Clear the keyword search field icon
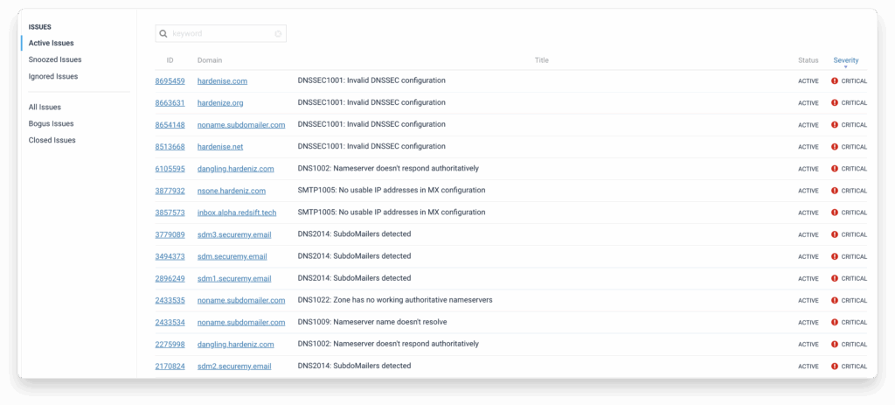The image size is (895, 405). tap(278, 34)
